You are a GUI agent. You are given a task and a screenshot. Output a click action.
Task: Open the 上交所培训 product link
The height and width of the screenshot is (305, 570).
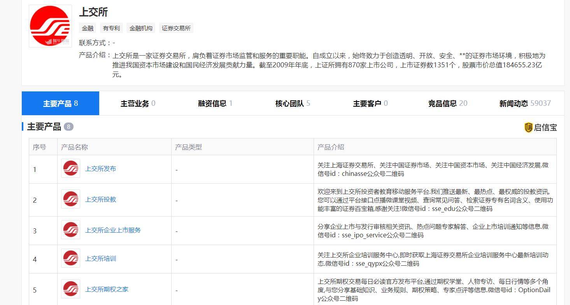click(100, 259)
